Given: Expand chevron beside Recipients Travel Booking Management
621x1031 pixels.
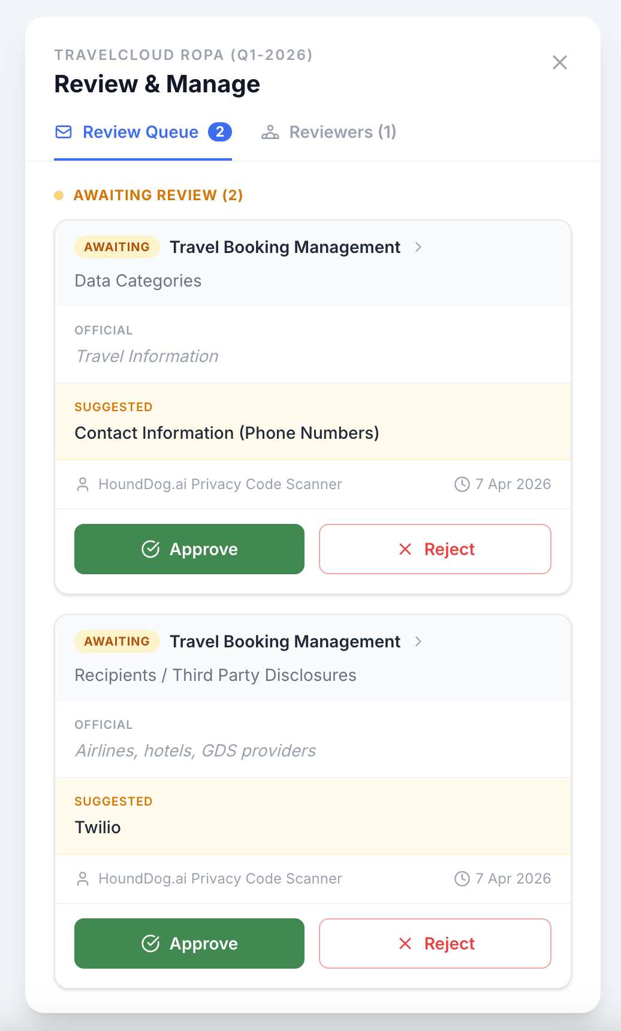Looking at the screenshot, I should pos(418,641).
